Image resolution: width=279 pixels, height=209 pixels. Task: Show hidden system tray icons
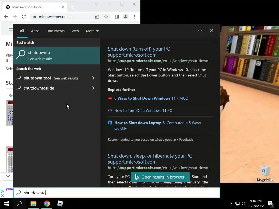231,204
